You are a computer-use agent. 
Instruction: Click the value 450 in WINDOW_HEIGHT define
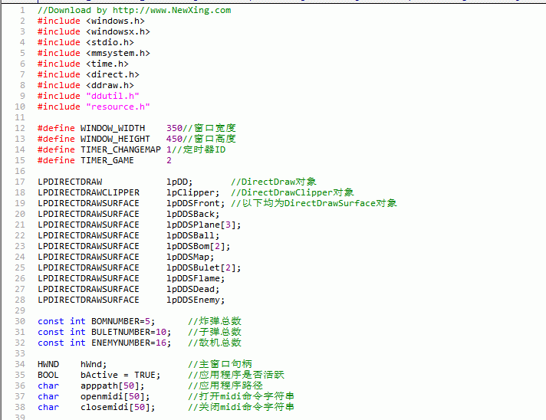(x=174, y=139)
